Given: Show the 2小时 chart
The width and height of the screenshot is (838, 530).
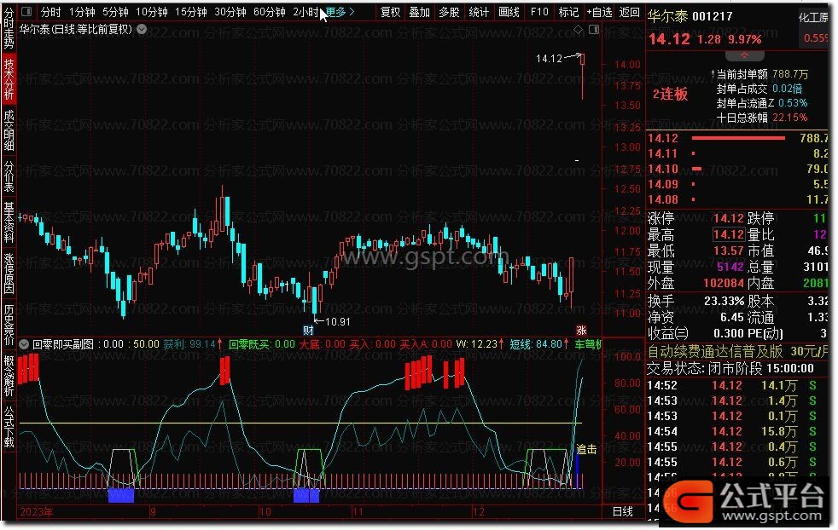Looking at the screenshot, I should tap(306, 12).
